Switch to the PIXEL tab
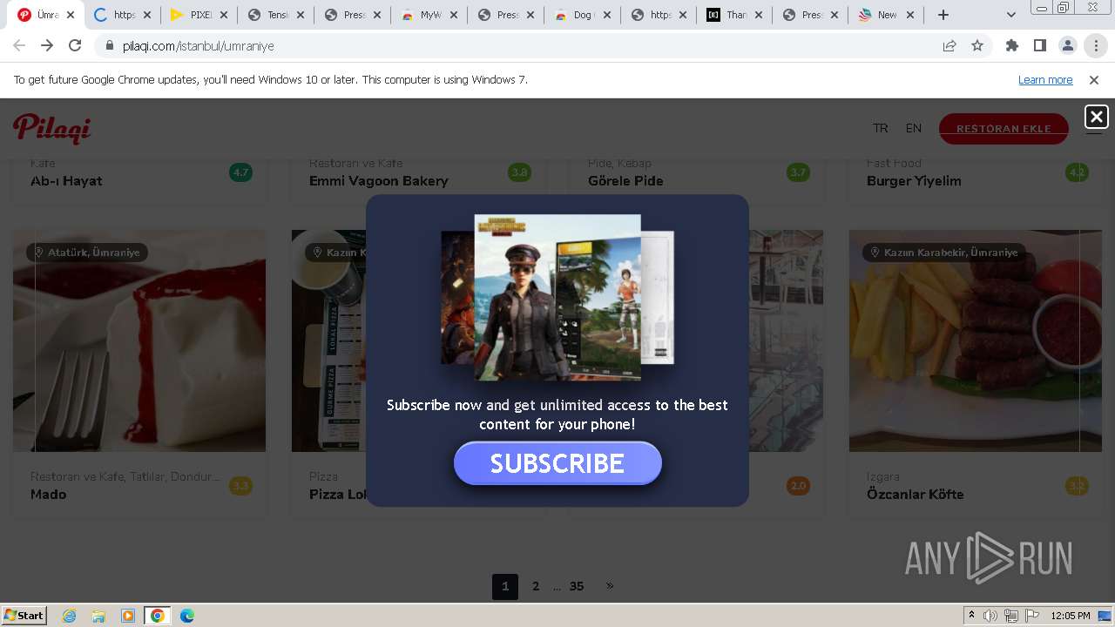 click(192, 15)
